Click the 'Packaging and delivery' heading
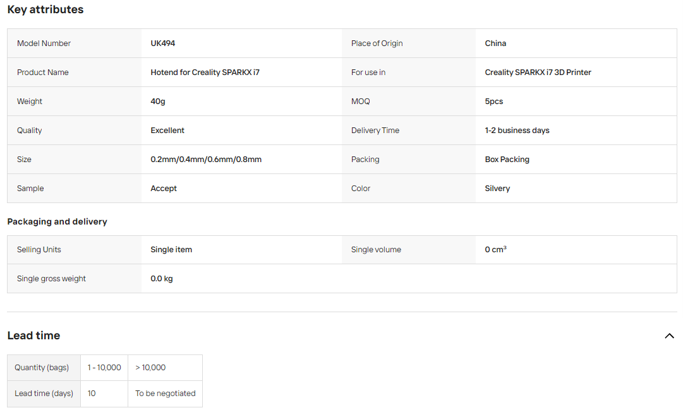The image size is (683, 415). 57,221
